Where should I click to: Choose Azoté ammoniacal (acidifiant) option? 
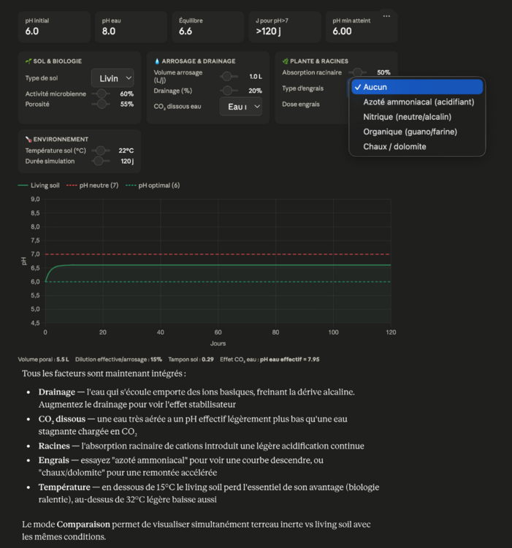(x=419, y=102)
